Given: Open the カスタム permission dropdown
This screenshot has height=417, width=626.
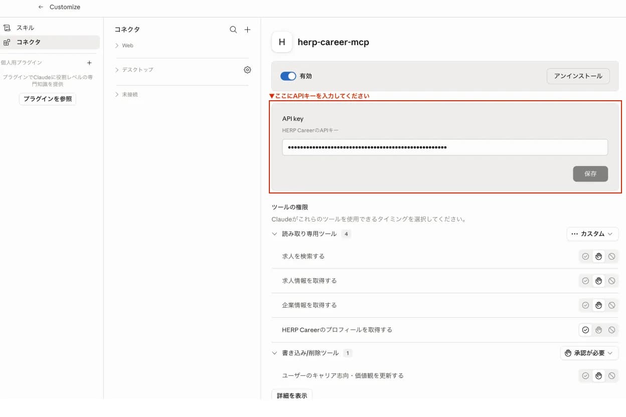Looking at the screenshot, I should [592, 234].
